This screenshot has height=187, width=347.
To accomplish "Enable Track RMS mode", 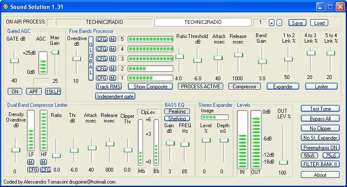I will click(x=109, y=86).
